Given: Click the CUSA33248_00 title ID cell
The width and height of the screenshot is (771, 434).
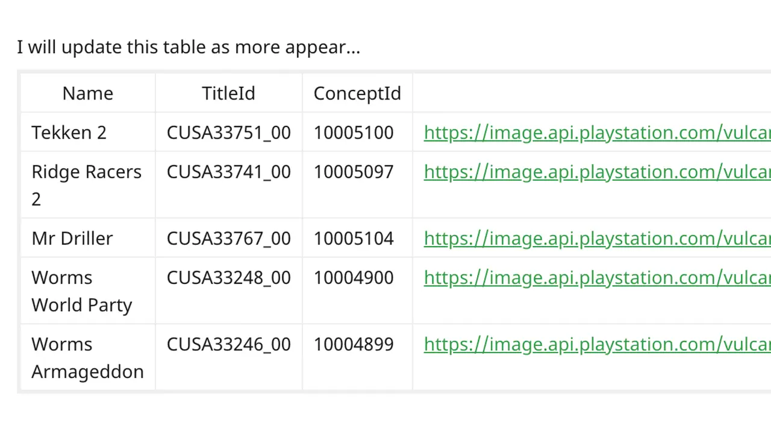Looking at the screenshot, I should click(x=228, y=277).
